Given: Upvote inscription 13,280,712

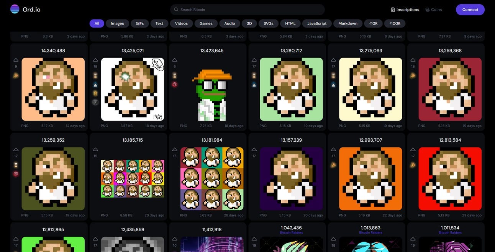Looking at the screenshot, I should 254,60.
